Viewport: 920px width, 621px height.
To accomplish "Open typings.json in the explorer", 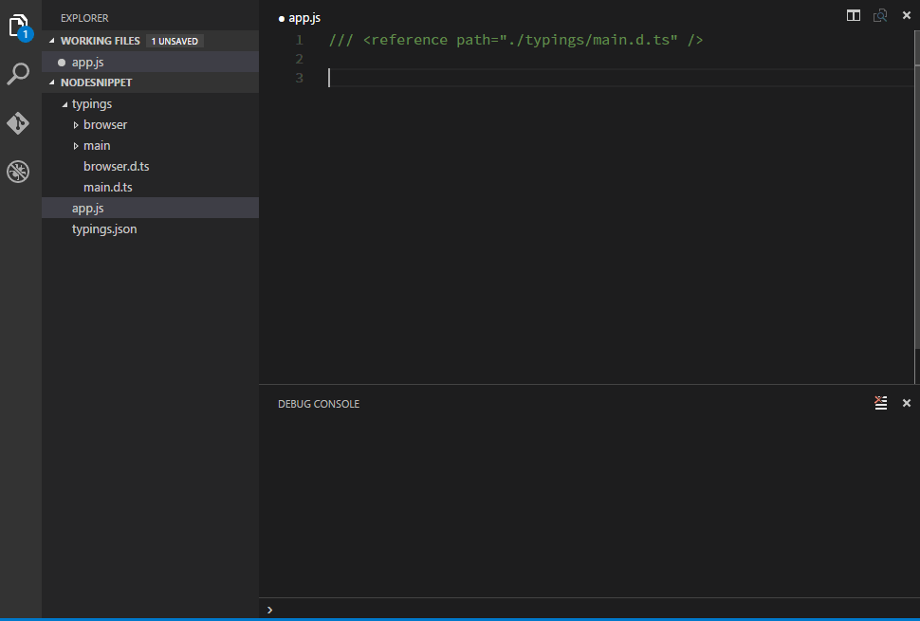I will (104, 229).
